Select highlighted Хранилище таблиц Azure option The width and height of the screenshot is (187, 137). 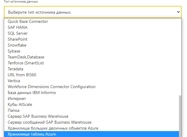[x=92, y=134]
